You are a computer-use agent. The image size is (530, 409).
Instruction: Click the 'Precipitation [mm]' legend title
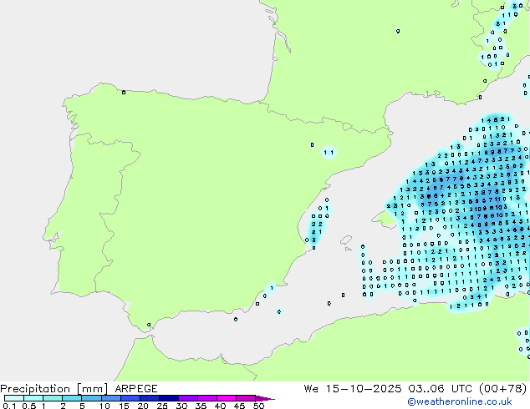(x=53, y=389)
